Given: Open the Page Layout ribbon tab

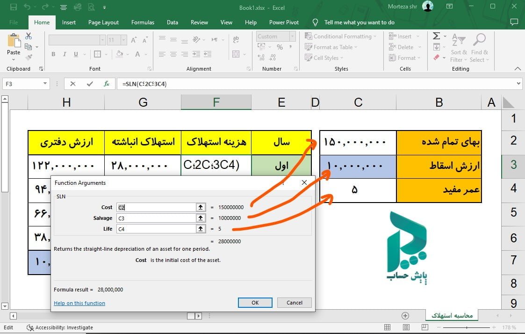Looking at the screenshot, I should [103, 22].
